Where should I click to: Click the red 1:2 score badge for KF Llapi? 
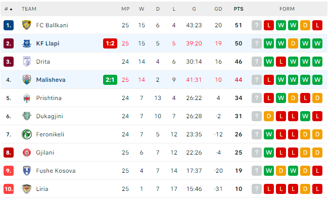110,43
